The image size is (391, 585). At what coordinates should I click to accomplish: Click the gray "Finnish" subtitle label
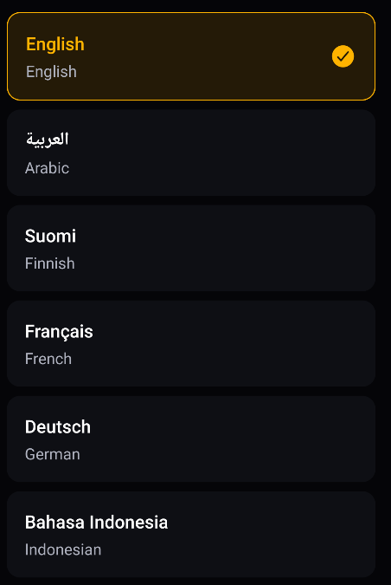coord(50,263)
